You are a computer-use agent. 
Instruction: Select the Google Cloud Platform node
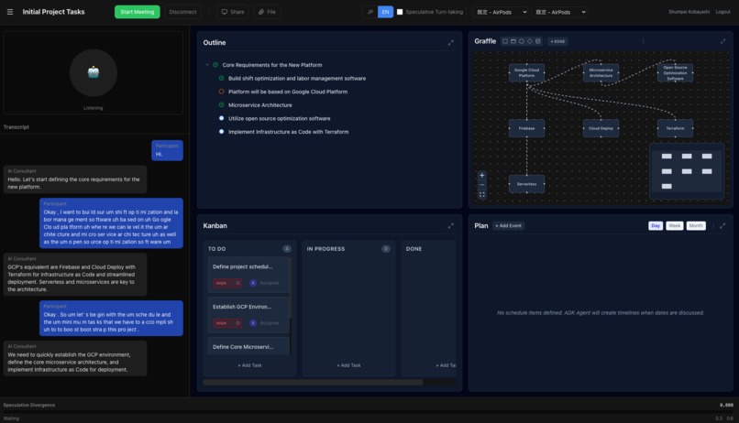coord(526,73)
